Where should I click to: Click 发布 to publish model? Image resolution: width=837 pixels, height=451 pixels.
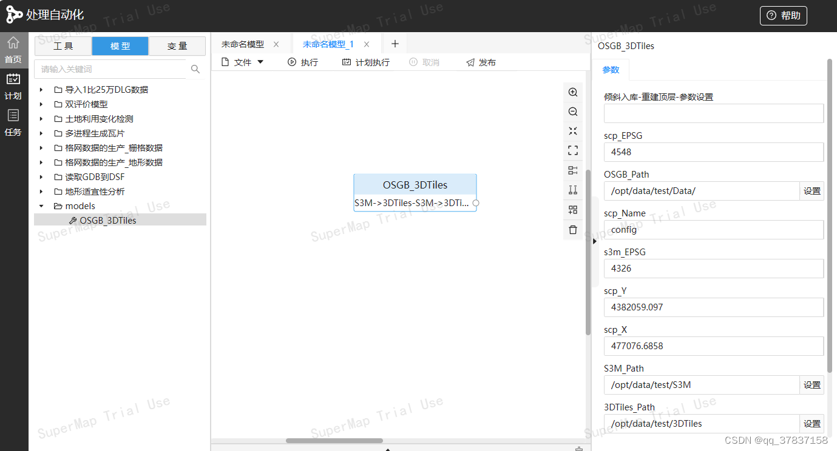(481, 62)
